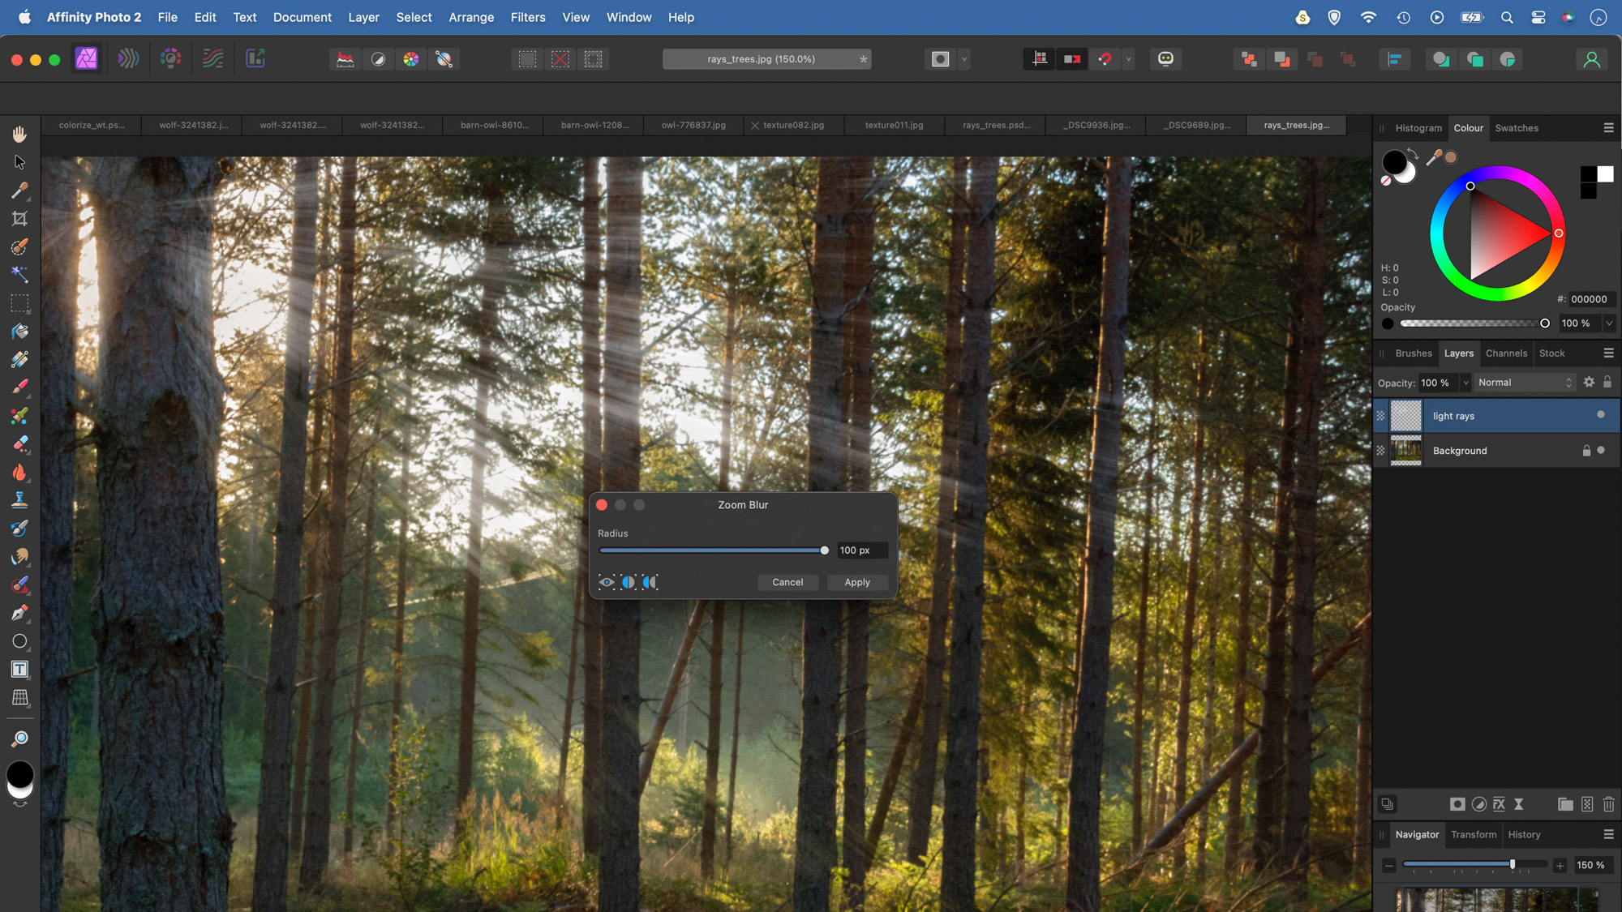The width and height of the screenshot is (1622, 912).
Task: Delete the selected layer with trash icon
Action: tap(1609, 804)
